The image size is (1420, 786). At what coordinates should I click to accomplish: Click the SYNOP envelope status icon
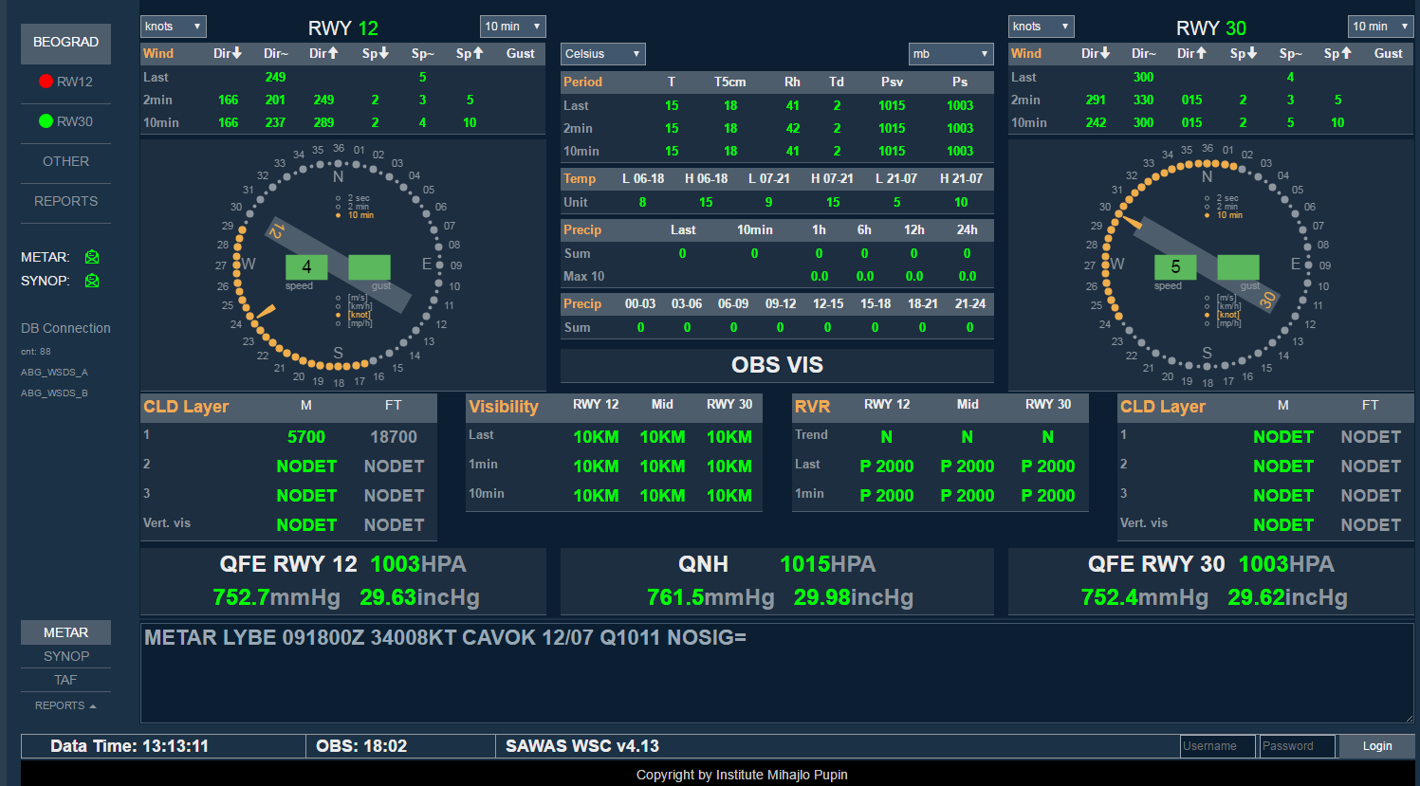tap(92, 281)
